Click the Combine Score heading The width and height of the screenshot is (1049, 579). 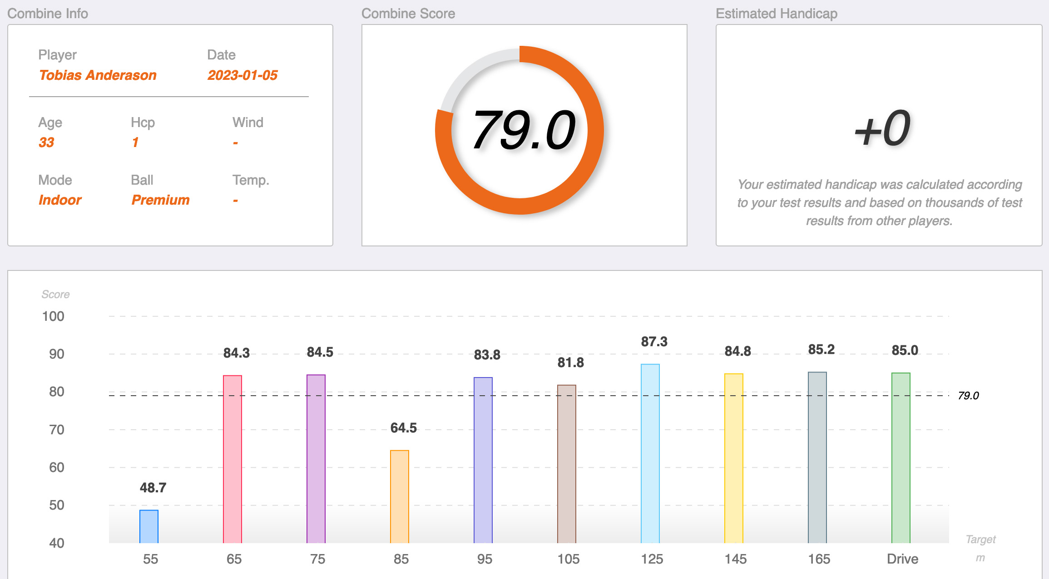(x=408, y=14)
